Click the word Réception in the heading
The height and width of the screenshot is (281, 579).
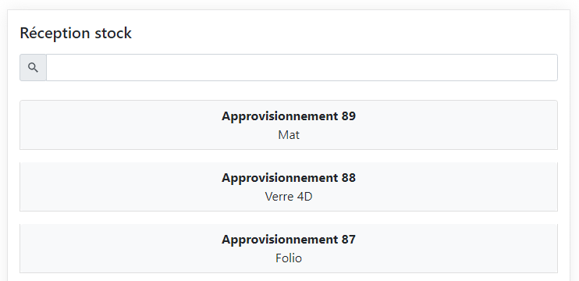pyautogui.click(x=55, y=33)
